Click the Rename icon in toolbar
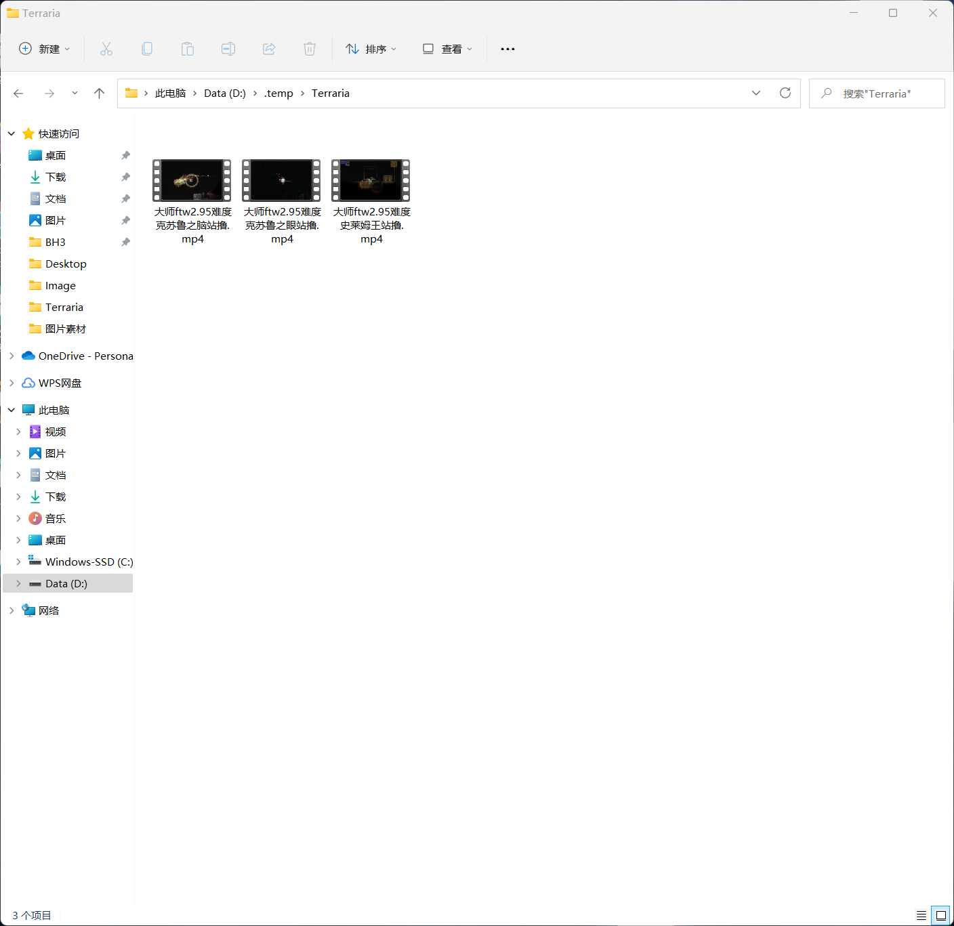954x926 pixels. pos(228,49)
